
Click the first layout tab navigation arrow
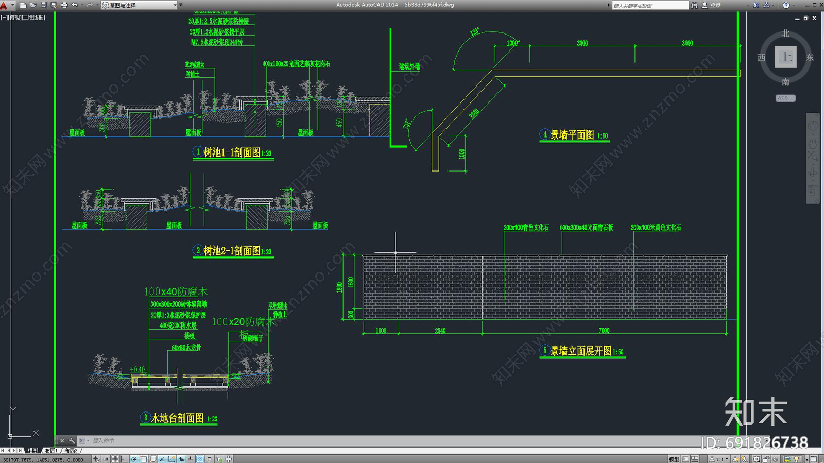[x=3, y=451]
